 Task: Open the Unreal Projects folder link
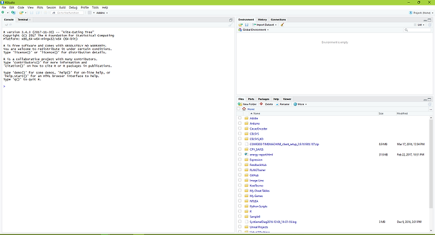(x=259, y=227)
